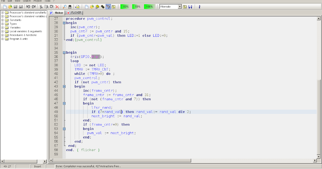Click the Save icon beside the Alternate dropdown

pyautogui.click(x=191, y=6)
